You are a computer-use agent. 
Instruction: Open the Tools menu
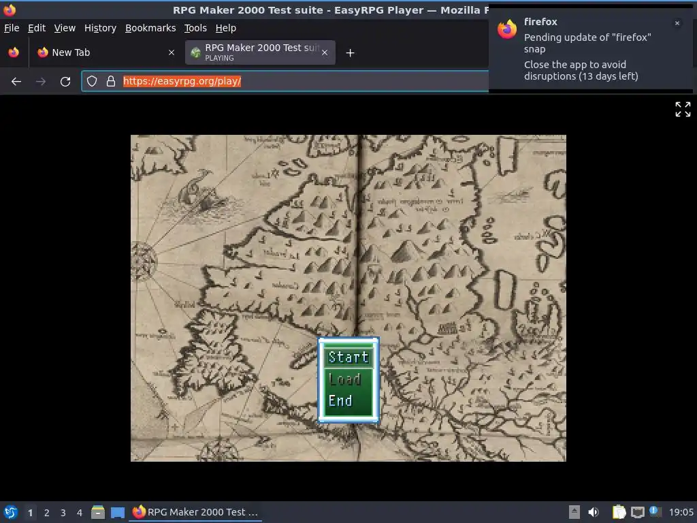point(195,28)
